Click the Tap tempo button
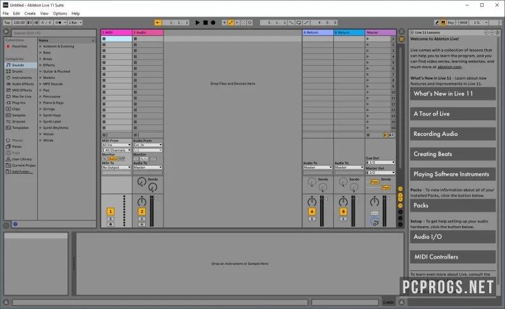 click(x=7, y=23)
